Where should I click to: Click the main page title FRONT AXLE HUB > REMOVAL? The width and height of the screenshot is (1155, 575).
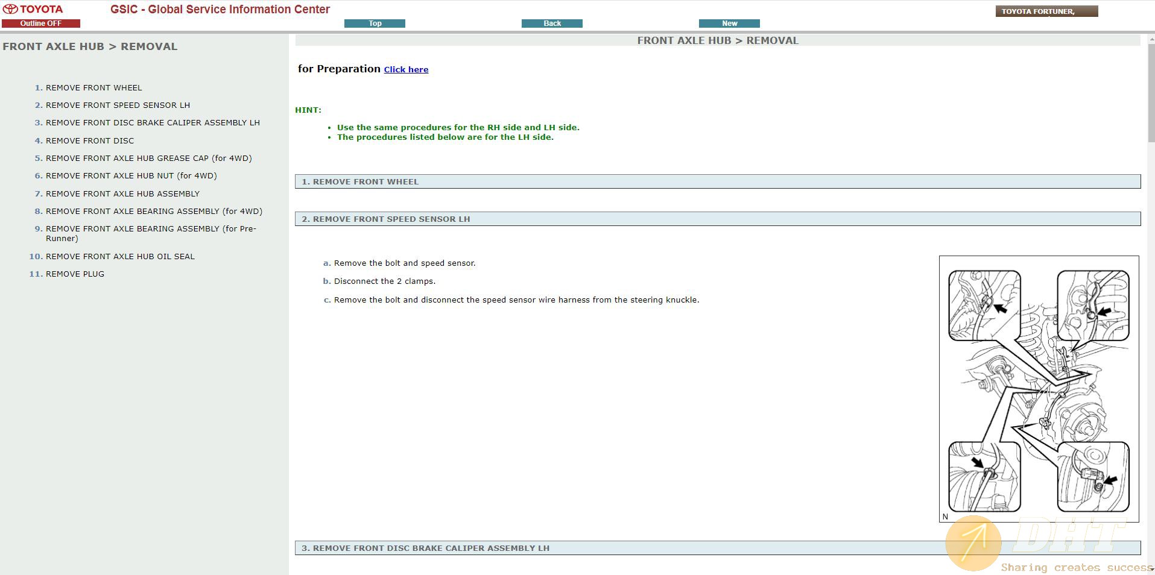[718, 40]
